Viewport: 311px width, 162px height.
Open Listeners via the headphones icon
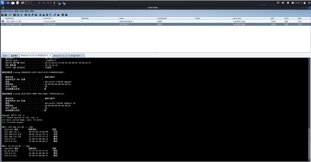10,15
